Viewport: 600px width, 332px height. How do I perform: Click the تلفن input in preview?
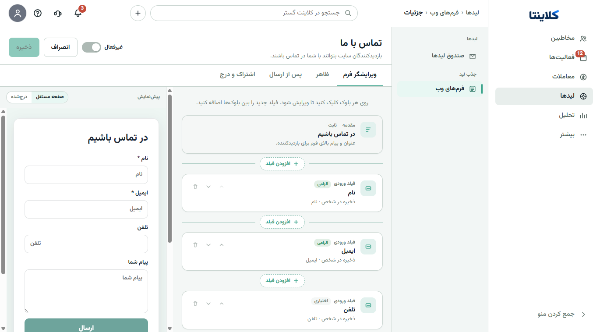coord(86,244)
